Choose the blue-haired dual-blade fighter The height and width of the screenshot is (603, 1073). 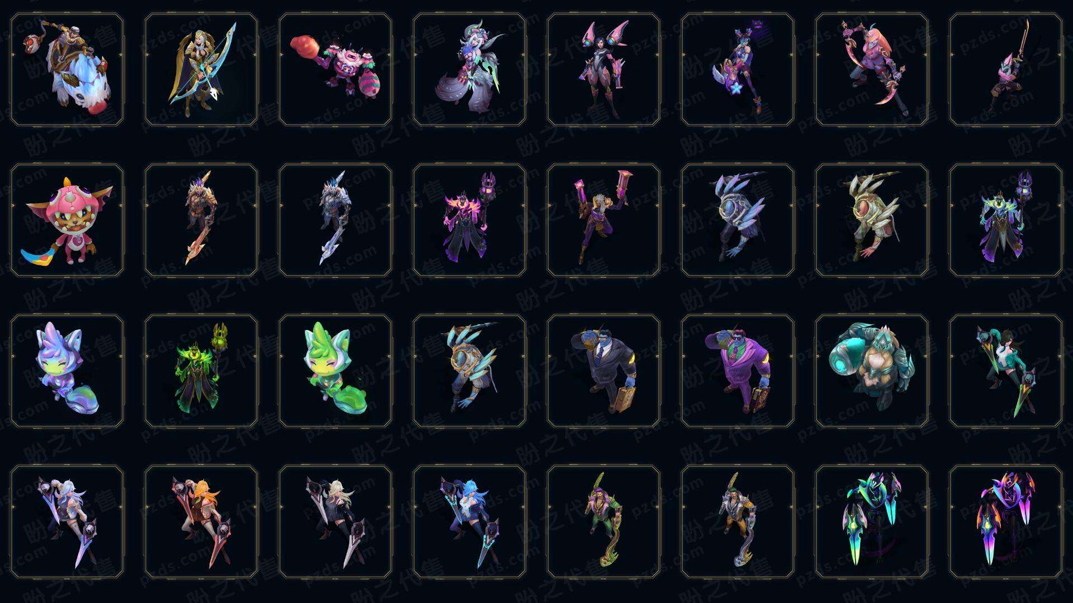click(469, 521)
